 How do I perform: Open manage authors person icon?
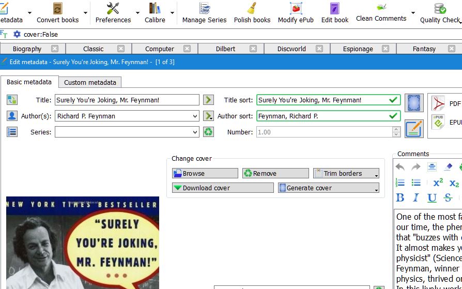12,116
